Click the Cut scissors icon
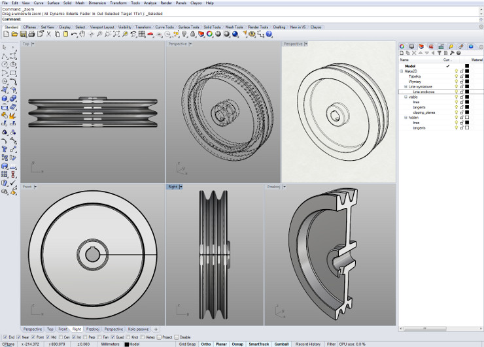The height and width of the screenshot is (347, 484). click(49, 34)
